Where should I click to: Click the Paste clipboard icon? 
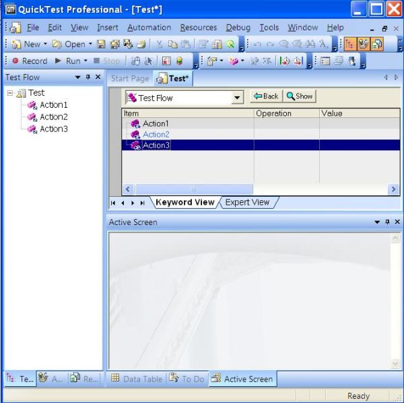click(186, 44)
